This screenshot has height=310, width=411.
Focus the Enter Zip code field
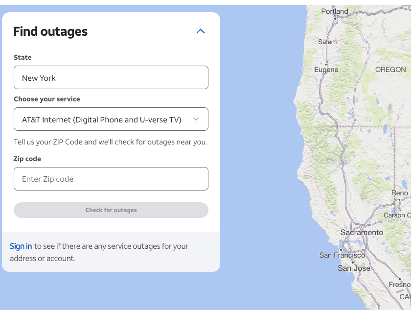[111, 179]
